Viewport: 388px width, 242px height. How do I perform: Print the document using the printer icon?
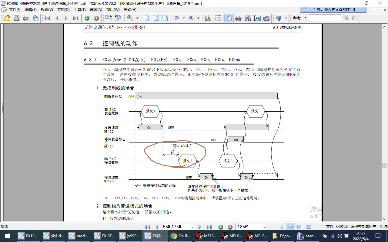[26, 18]
